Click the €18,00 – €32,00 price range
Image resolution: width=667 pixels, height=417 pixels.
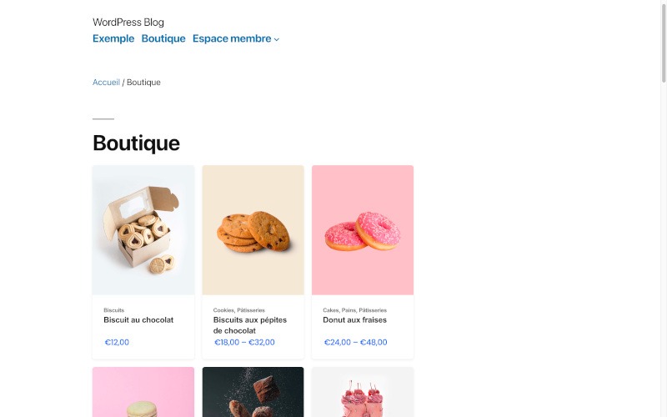click(x=244, y=343)
